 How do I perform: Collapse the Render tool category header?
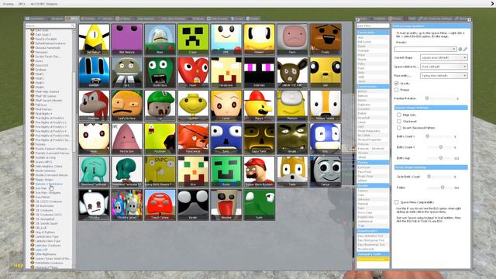(x=373, y=186)
